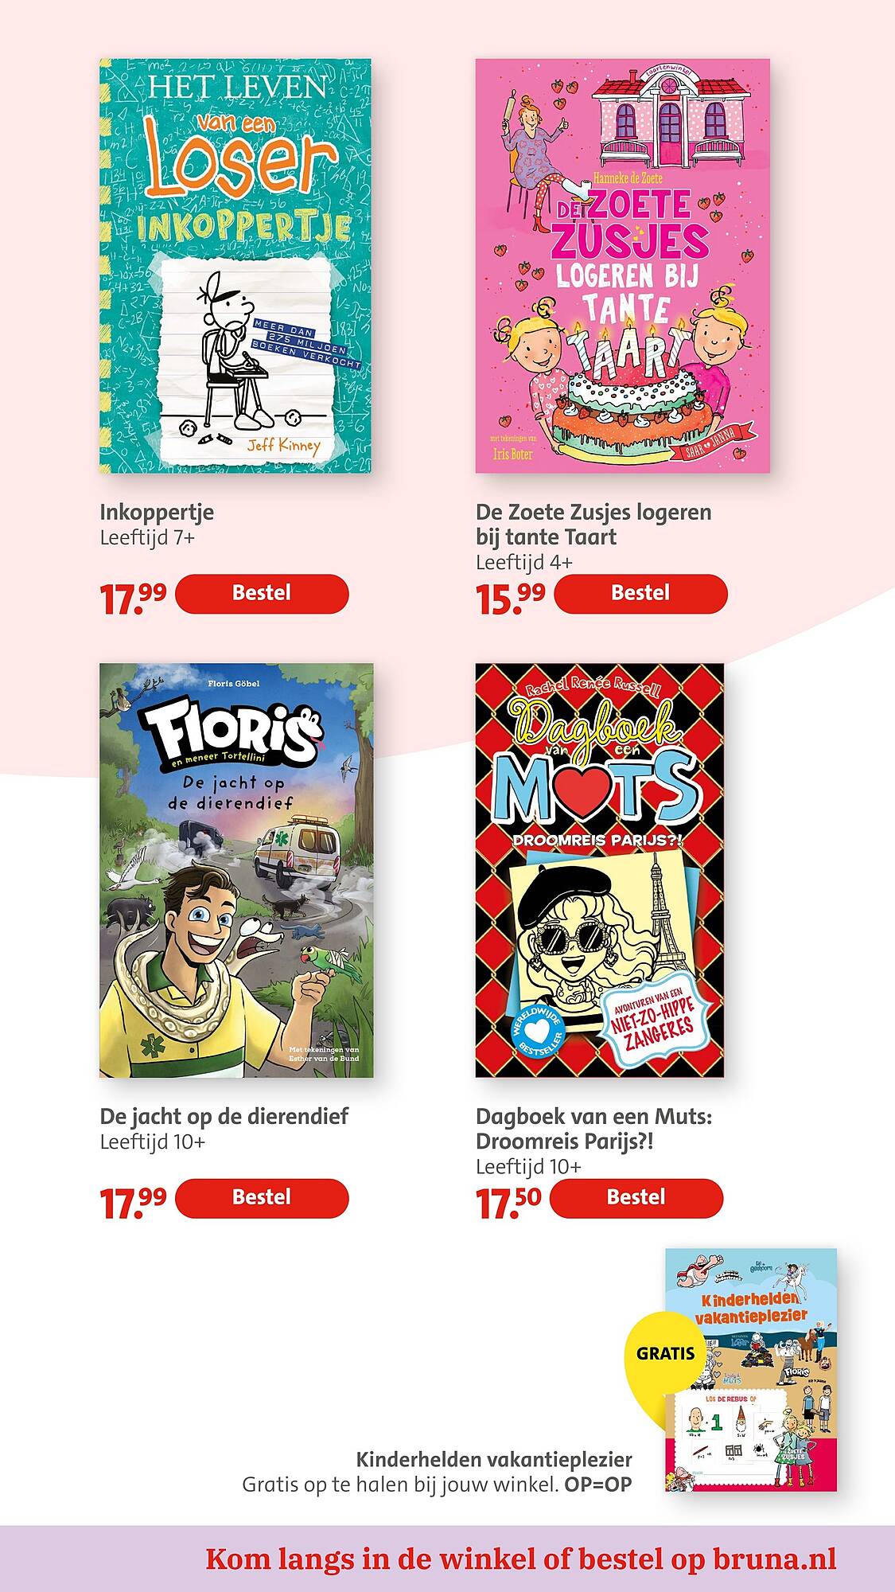Click the OP=OP promo text
The width and height of the screenshot is (895, 1592).
tap(598, 1485)
